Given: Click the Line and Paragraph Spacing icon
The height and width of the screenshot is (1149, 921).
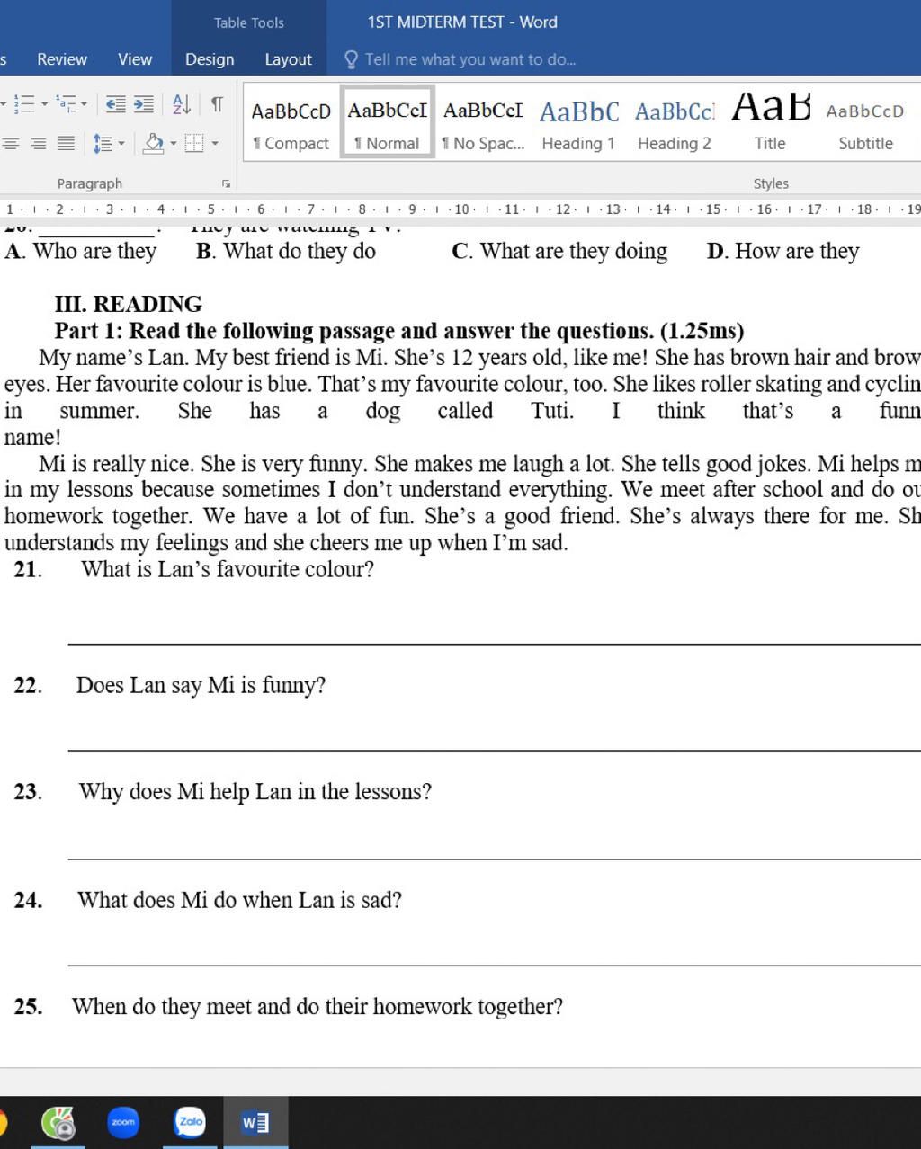Looking at the screenshot, I should [x=103, y=143].
